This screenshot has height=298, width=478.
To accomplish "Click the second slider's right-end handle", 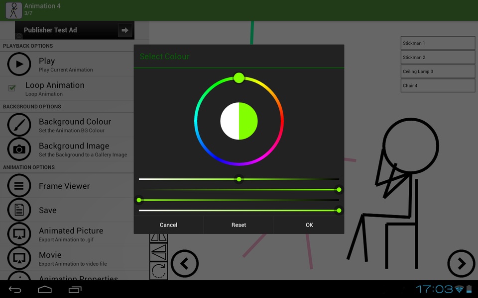I will [339, 190].
